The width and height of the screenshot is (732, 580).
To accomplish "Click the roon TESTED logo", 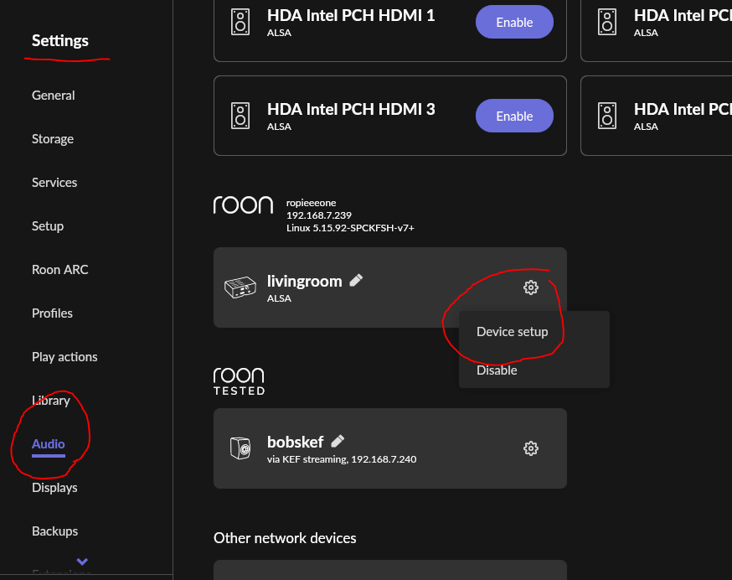I will [239, 380].
